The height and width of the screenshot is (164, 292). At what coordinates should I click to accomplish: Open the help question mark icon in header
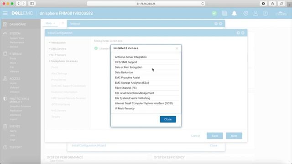pyautogui.click(x=265, y=13)
